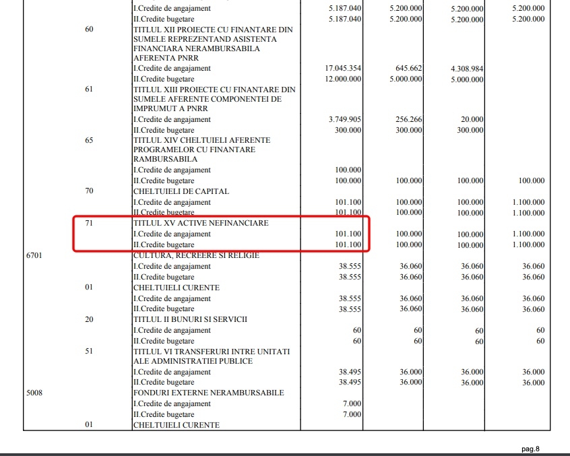This screenshot has width=570, height=456.
Task: Select the value 20.000
Action: click(x=470, y=120)
